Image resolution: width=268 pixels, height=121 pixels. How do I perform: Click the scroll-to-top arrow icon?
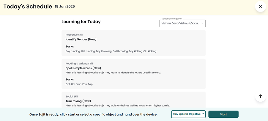tap(260, 96)
